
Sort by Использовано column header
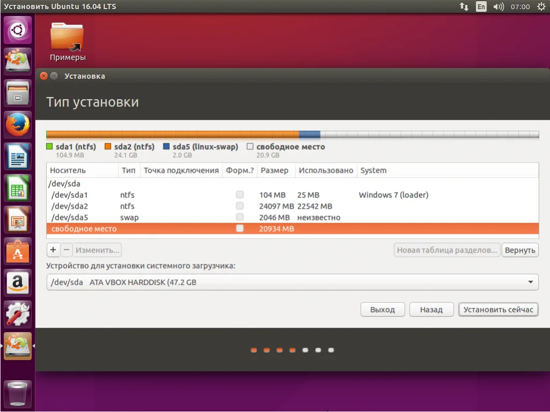point(326,170)
